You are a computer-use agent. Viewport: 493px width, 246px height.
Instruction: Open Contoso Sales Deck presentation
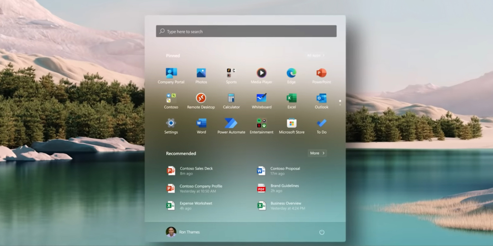(190, 171)
